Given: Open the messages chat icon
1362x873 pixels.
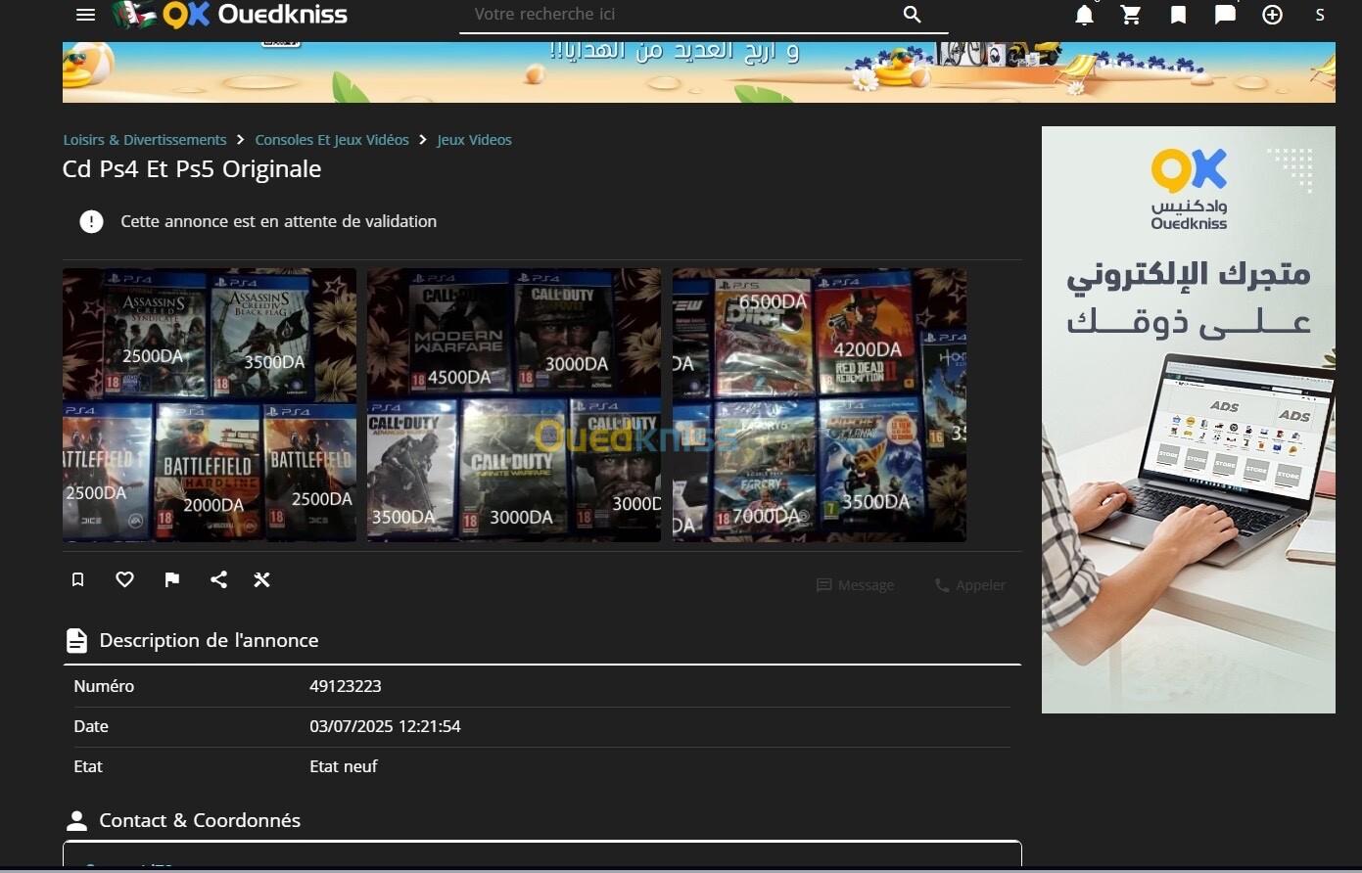Looking at the screenshot, I should click(1225, 15).
